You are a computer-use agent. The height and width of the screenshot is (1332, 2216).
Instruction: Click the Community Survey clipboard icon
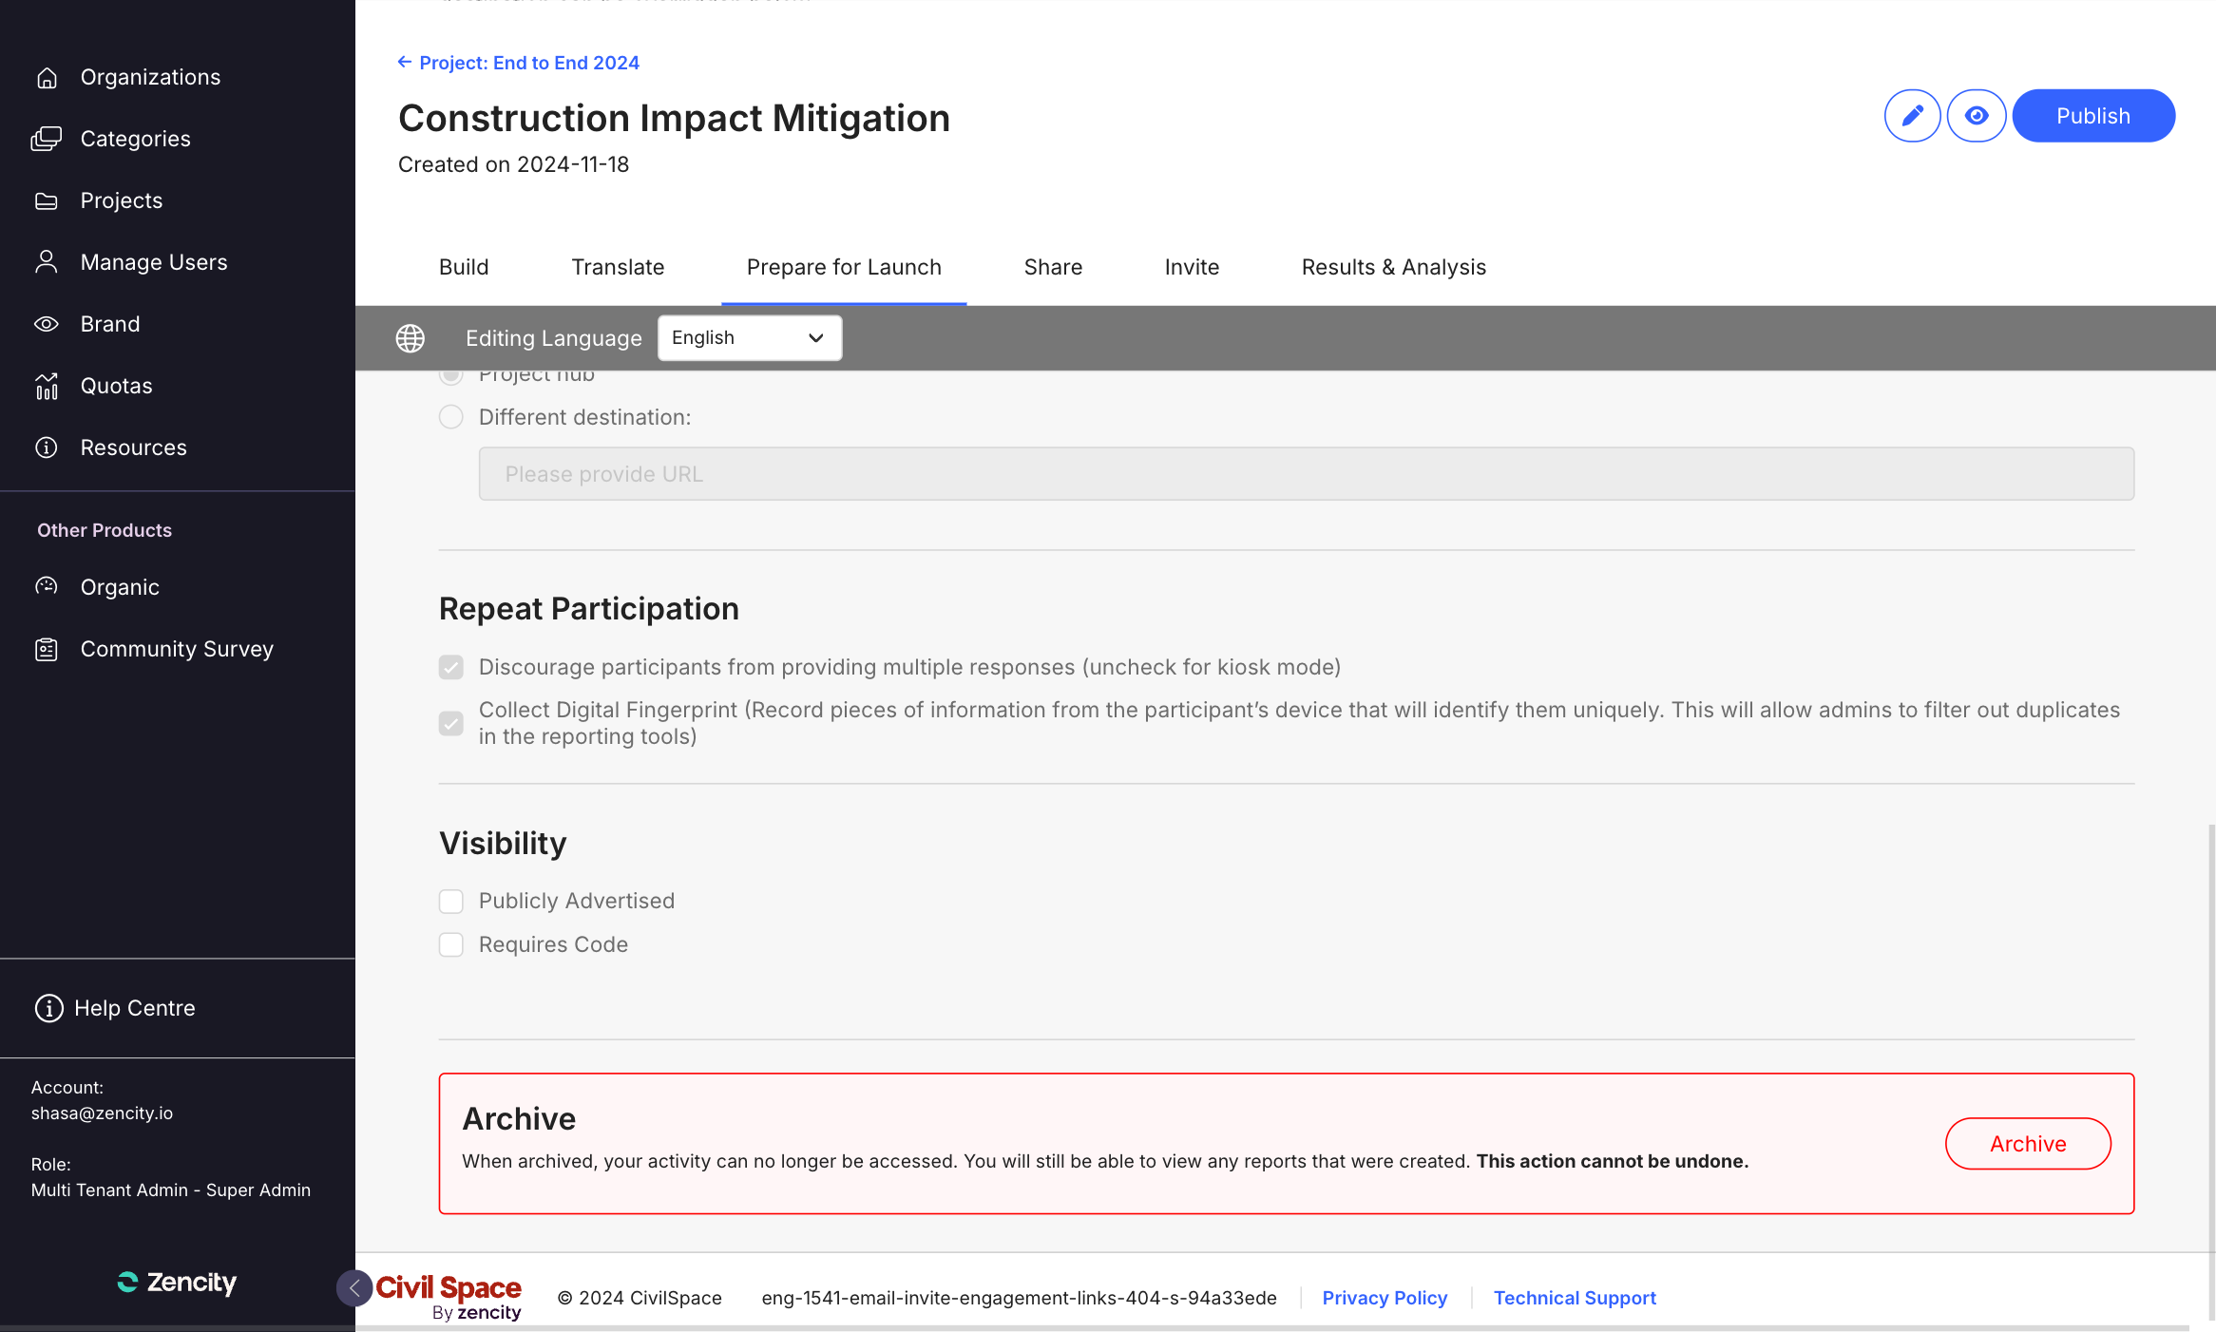(47, 650)
